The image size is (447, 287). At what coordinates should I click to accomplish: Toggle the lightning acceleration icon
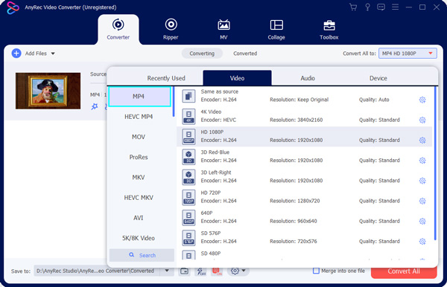tap(200, 271)
